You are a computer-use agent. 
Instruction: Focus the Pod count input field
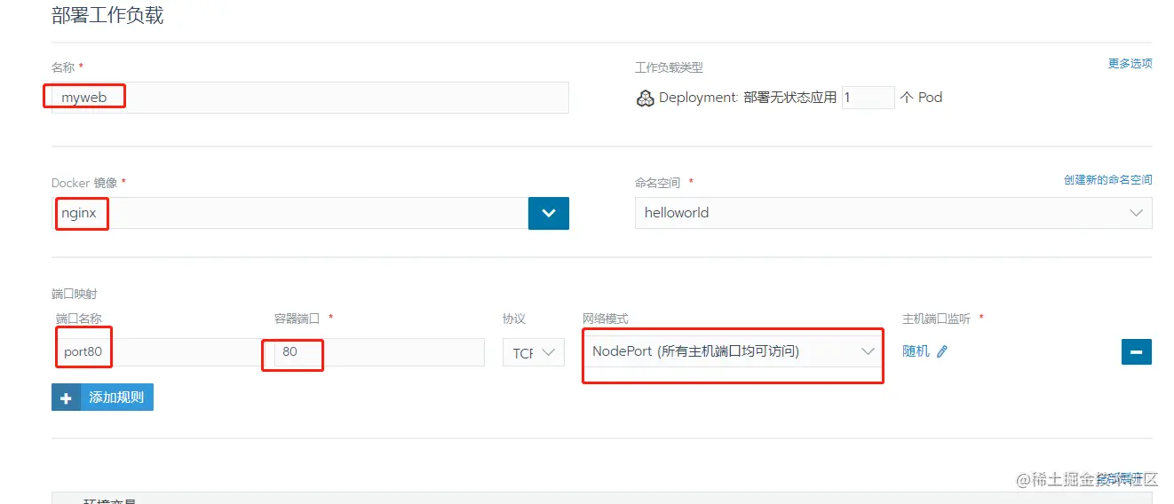[x=868, y=98]
